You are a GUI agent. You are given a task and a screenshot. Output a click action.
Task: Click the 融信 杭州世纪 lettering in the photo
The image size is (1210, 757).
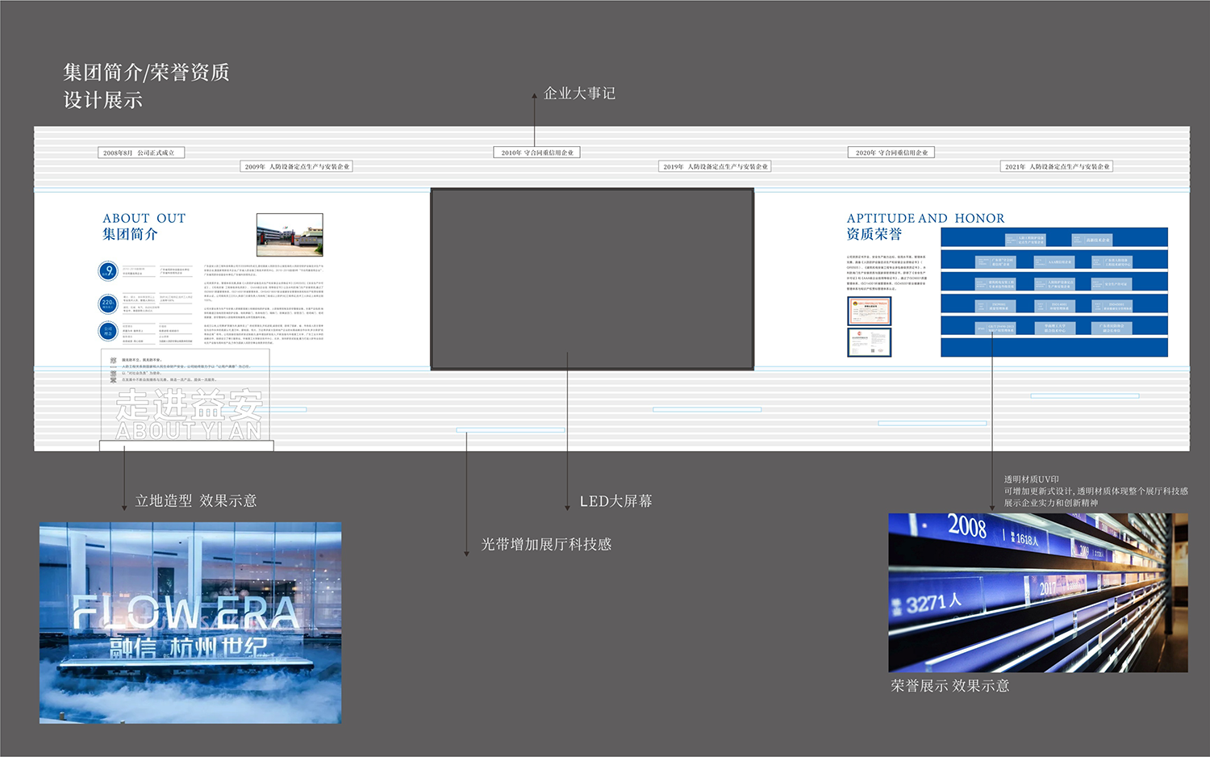point(189,647)
